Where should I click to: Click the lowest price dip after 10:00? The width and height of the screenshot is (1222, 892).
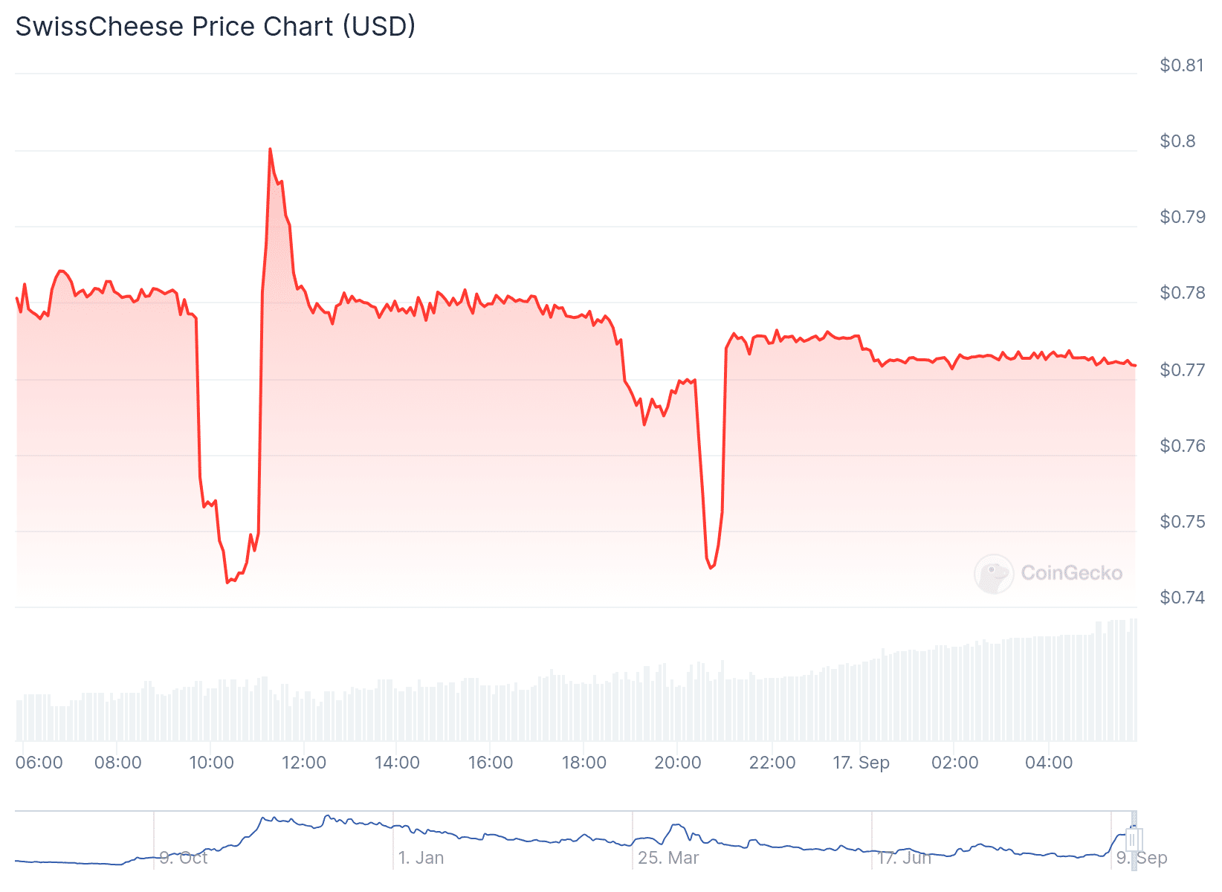click(x=227, y=581)
